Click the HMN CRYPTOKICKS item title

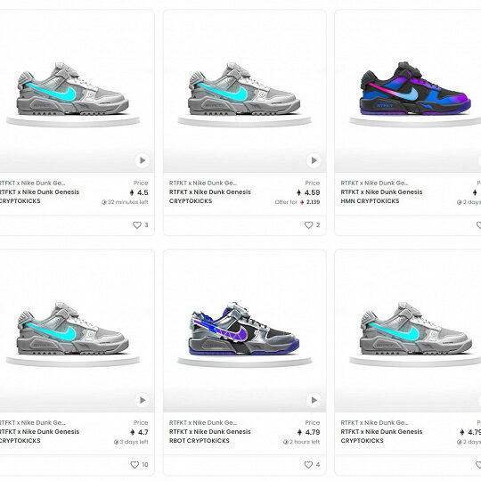(x=381, y=196)
